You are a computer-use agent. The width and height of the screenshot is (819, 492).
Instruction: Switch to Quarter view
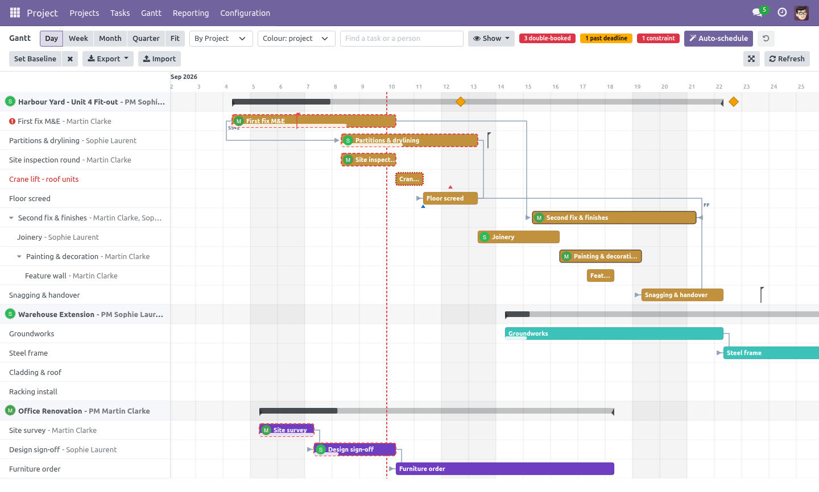146,39
